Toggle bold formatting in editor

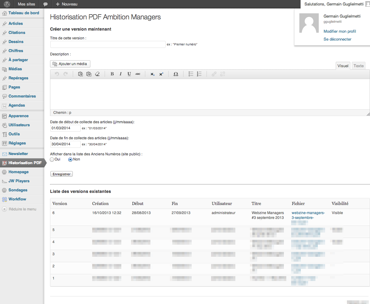[x=112, y=74]
